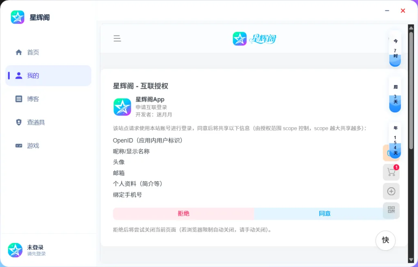Go to 博客 in the sidebar
The height and width of the screenshot is (267, 418).
(x=48, y=99)
